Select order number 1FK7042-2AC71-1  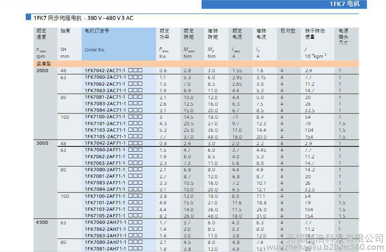click(x=105, y=71)
